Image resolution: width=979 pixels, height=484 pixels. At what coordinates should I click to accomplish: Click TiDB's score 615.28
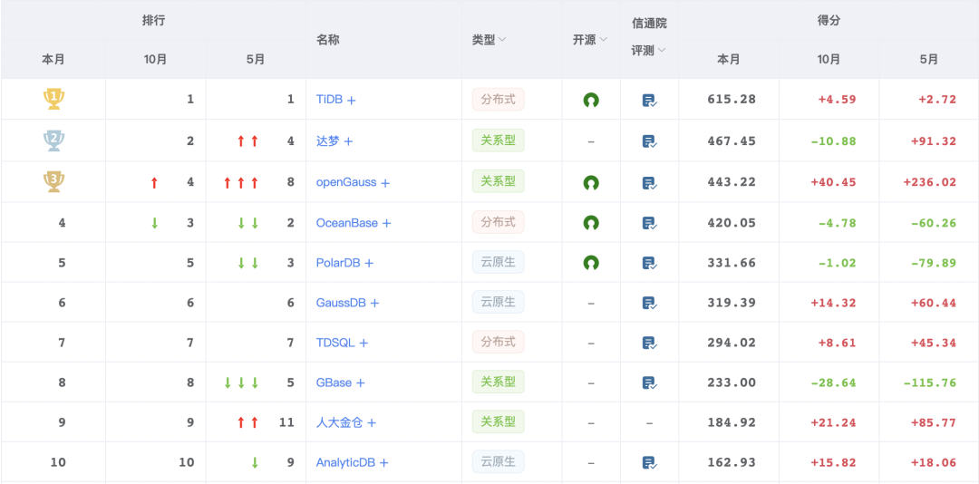[x=732, y=100]
